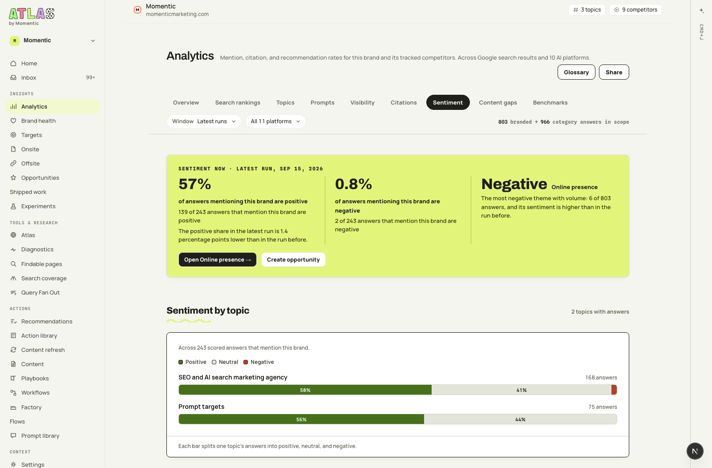Select the Brand health heart icon
The width and height of the screenshot is (712, 468).
coord(13,121)
